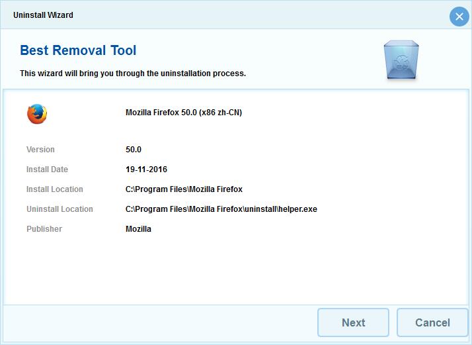Click the install date 19-11-2016

click(146, 169)
